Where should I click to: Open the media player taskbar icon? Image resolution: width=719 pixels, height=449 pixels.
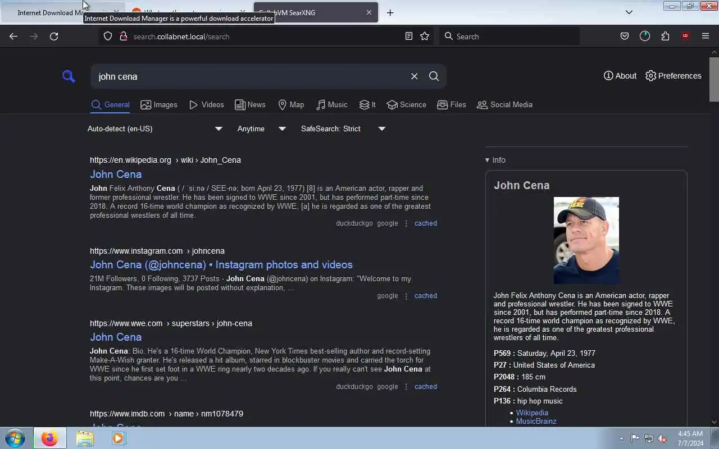click(119, 438)
